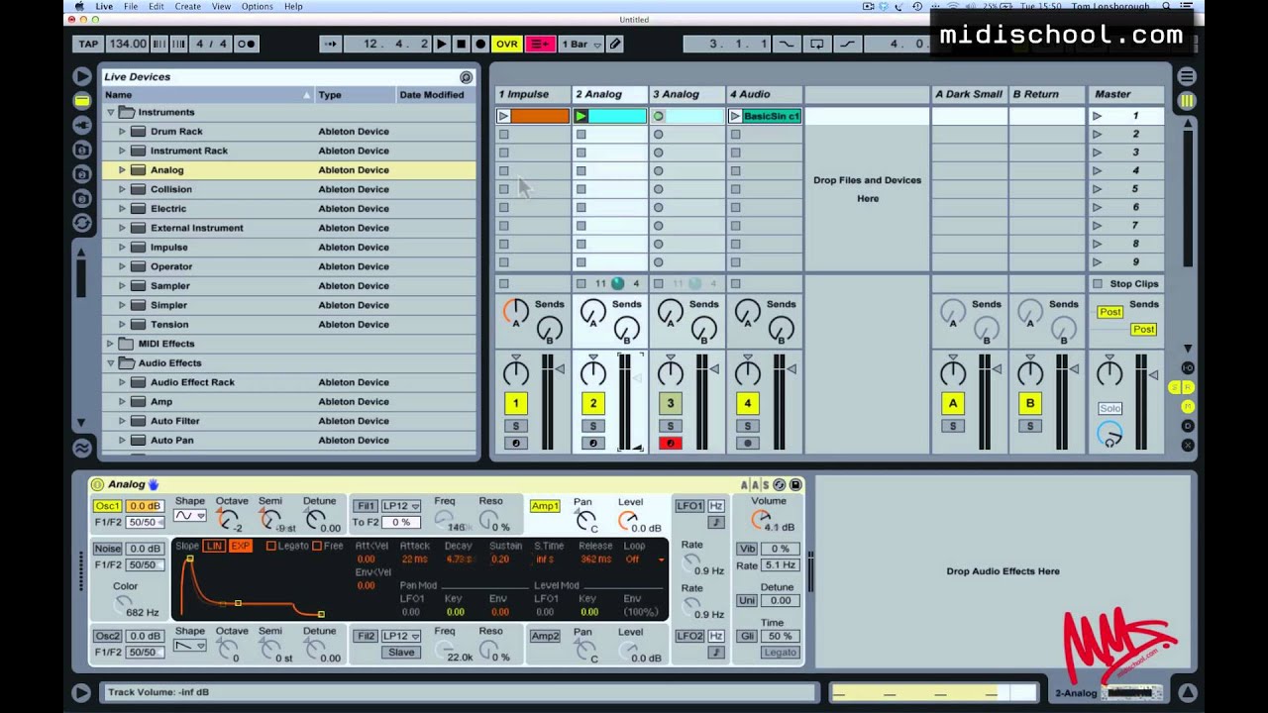This screenshot has width=1268, height=713.
Task: Toggle the Loop switch in transport
Action: click(x=817, y=44)
